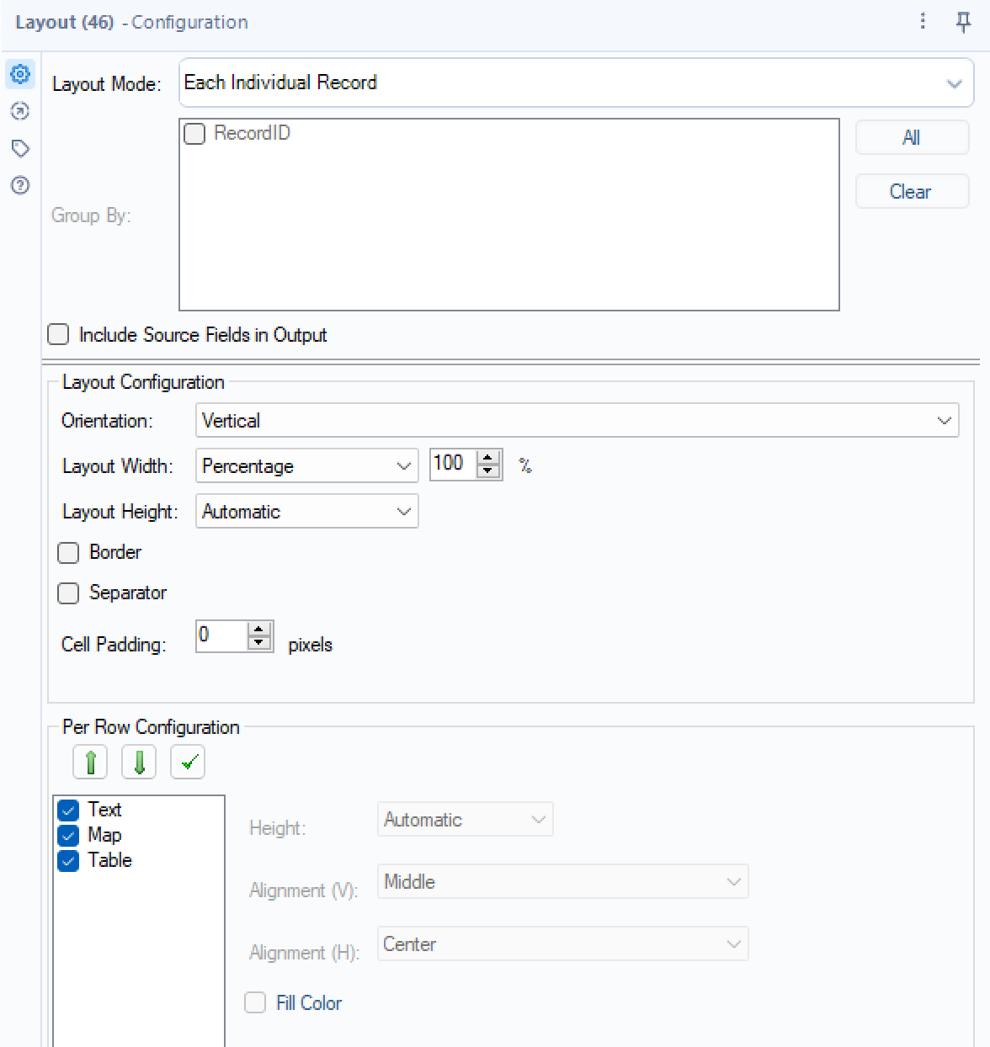This screenshot has width=990, height=1047.
Task: Click the green checkmark icon above row list
Action: pyautogui.click(x=187, y=762)
